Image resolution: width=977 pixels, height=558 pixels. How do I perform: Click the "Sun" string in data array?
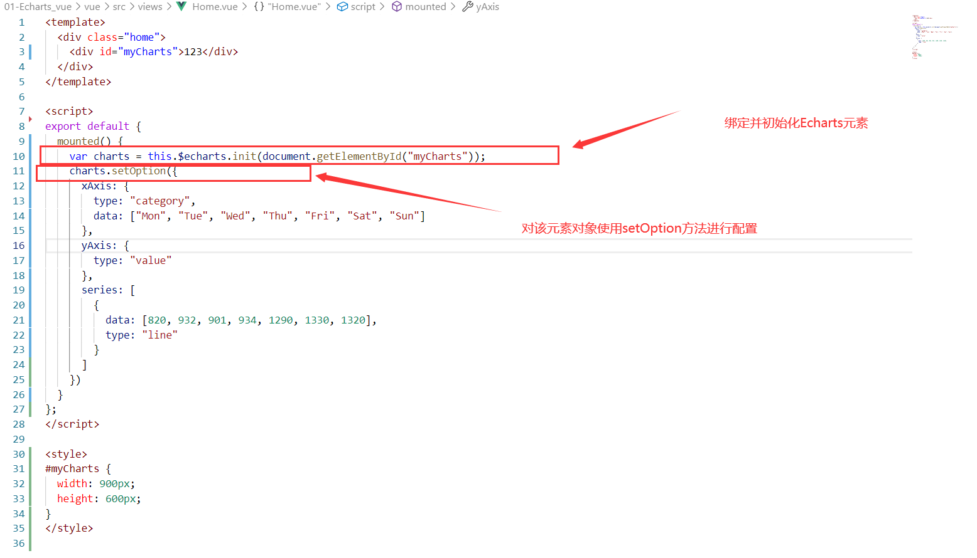[x=404, y=216]
